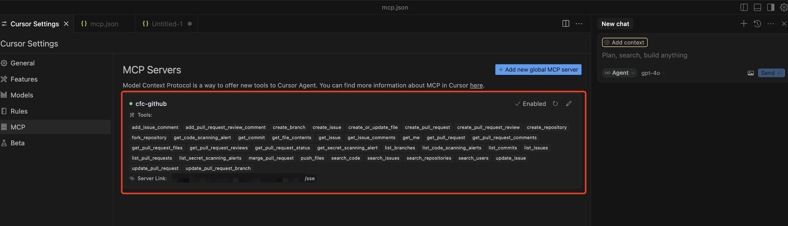Disable the cfc-github Enabled toggle
Viewport: 788px width, 226px height.
[x=531, y=104]
